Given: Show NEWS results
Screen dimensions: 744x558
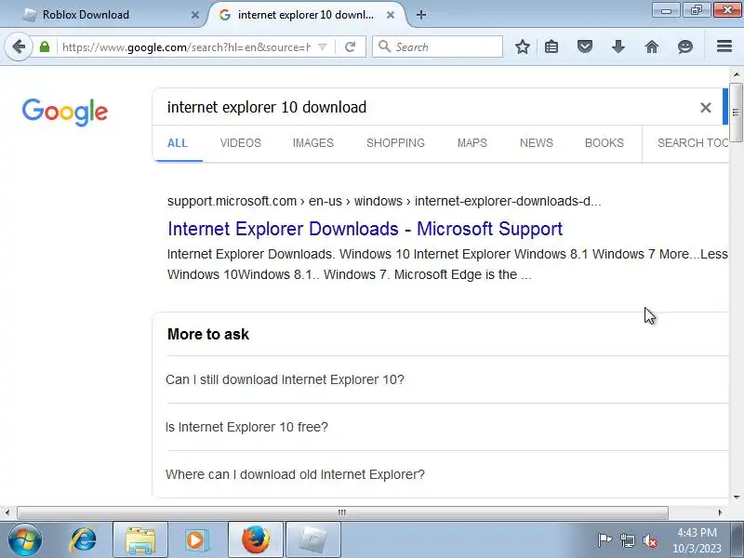Looking at the screenshot, I should coord(537,143).
